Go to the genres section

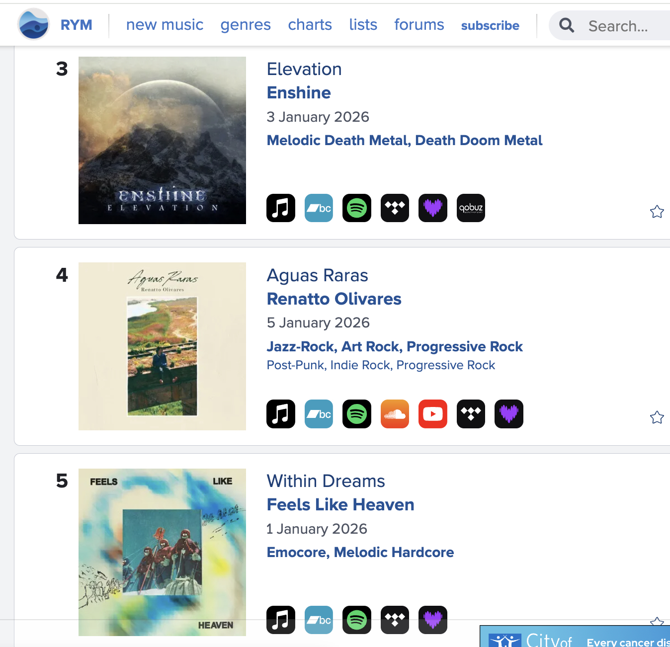click(x=246, y=25)
